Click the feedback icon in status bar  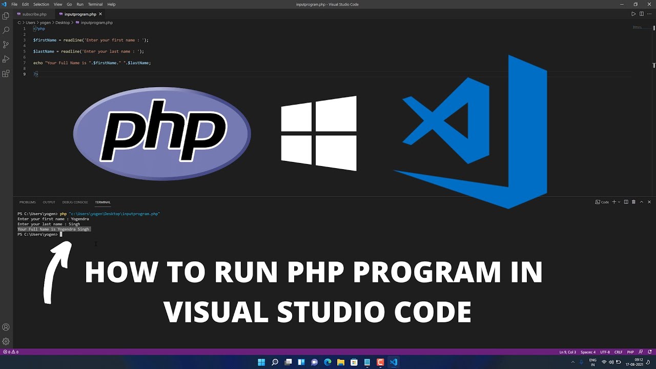(x=640, y=352)
